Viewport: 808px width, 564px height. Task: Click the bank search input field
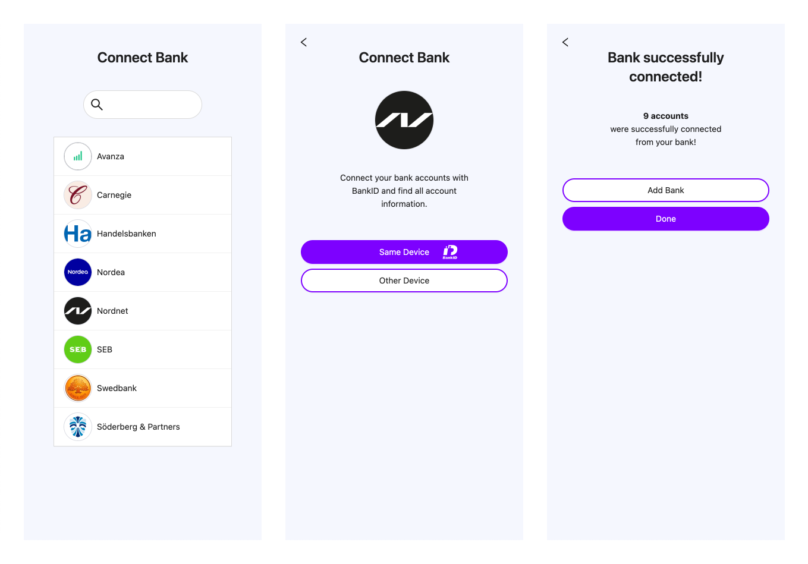coord(143,105)
